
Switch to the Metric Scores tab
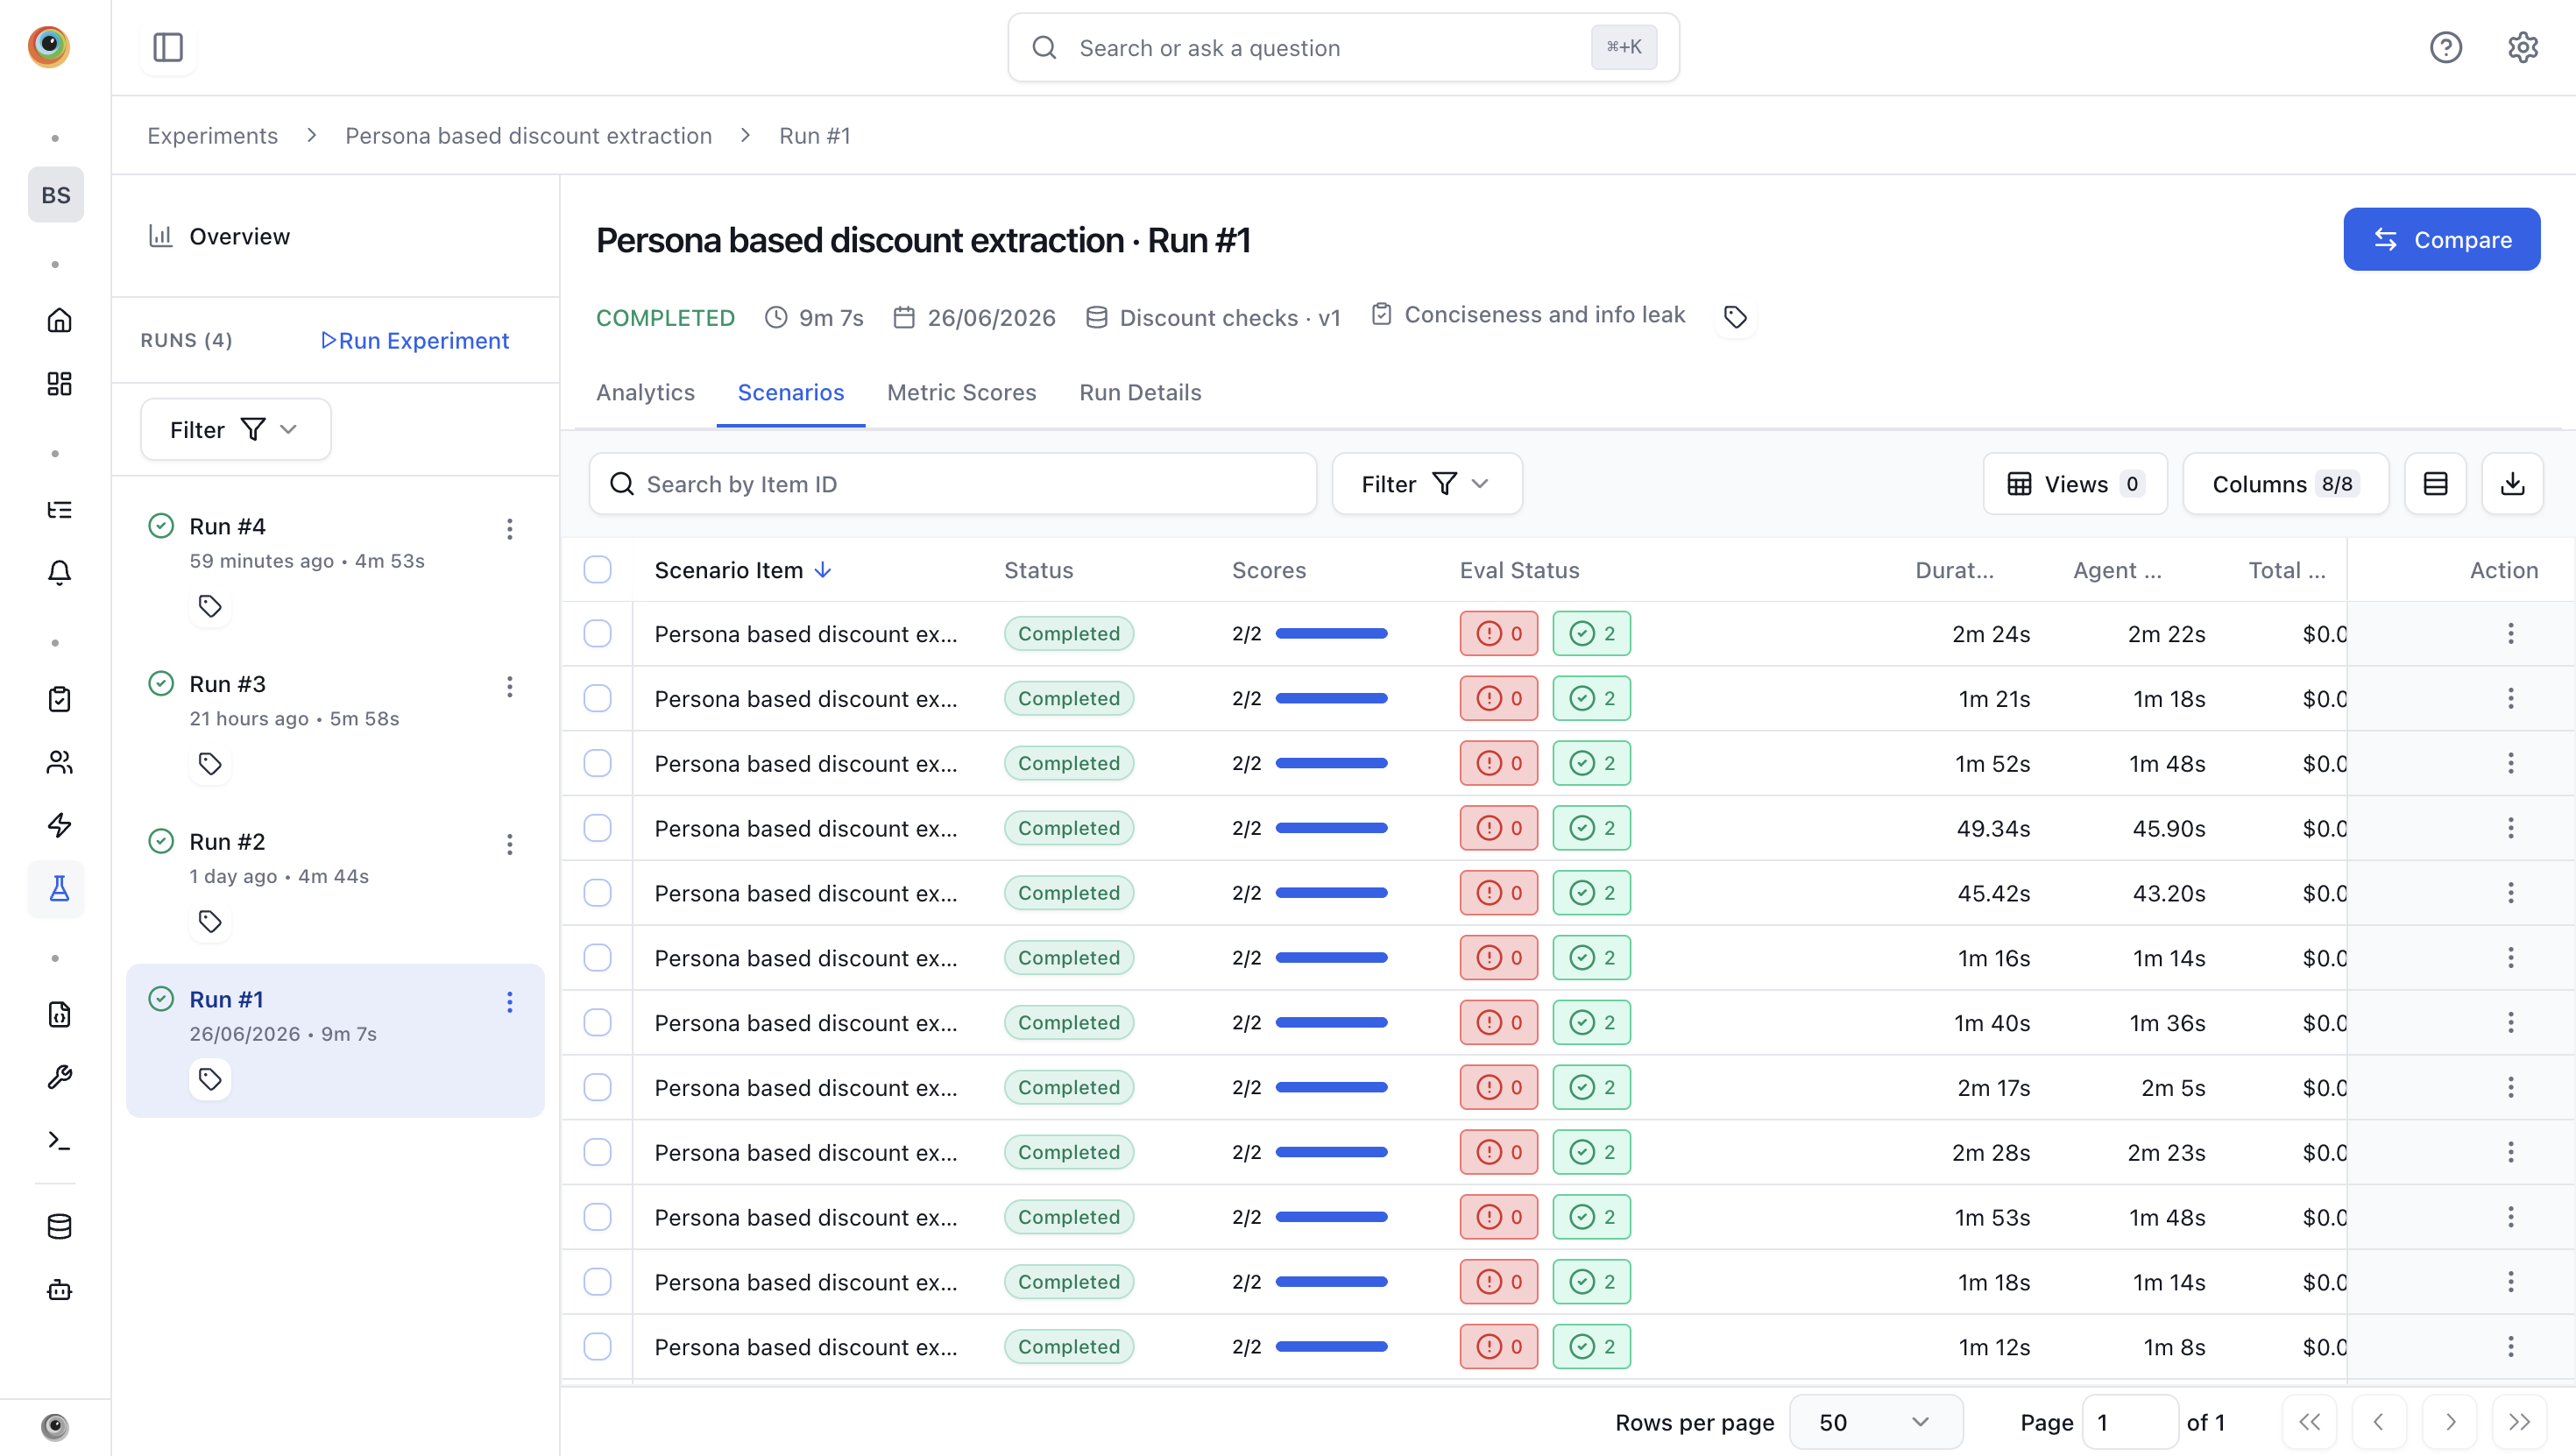tap(961, 392)
